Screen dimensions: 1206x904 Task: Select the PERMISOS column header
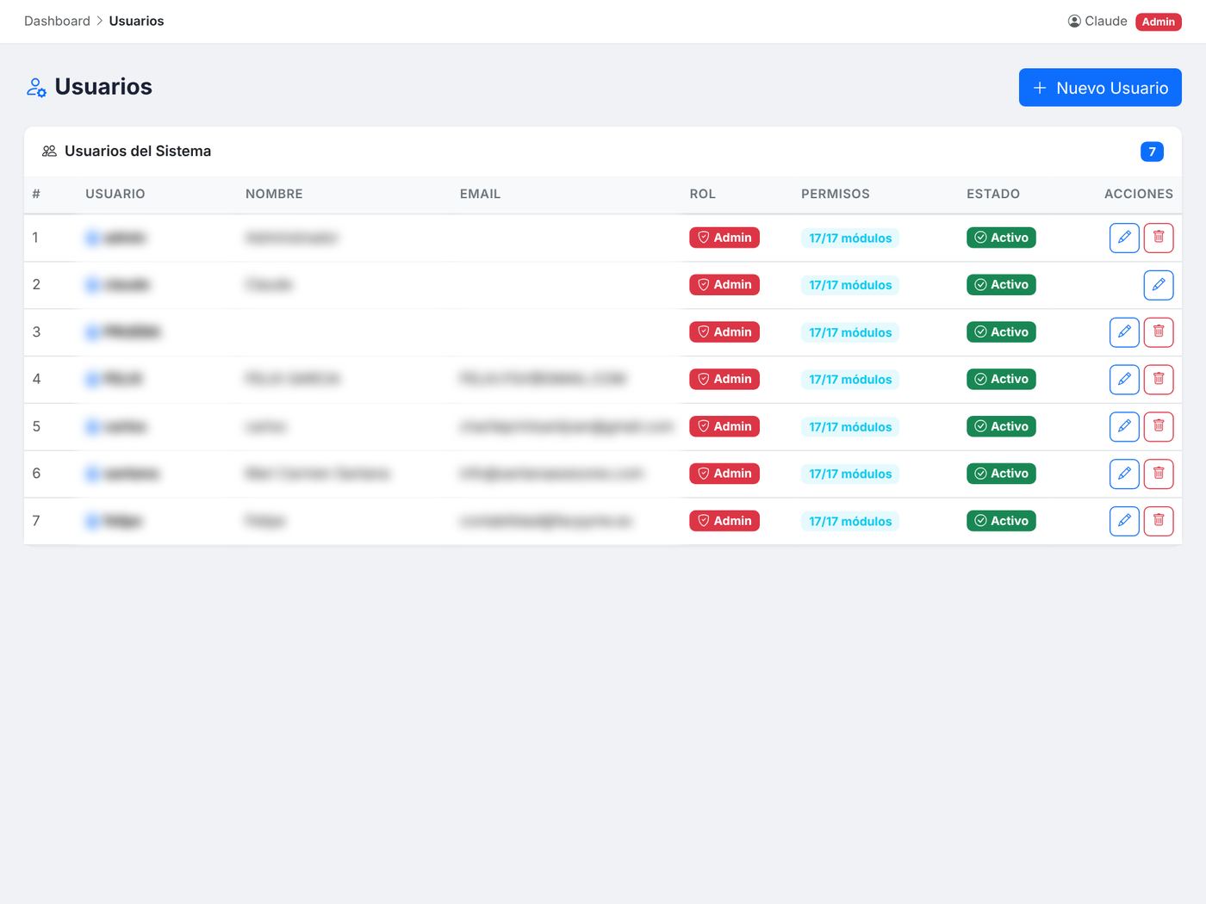click(x=836, y=194)
